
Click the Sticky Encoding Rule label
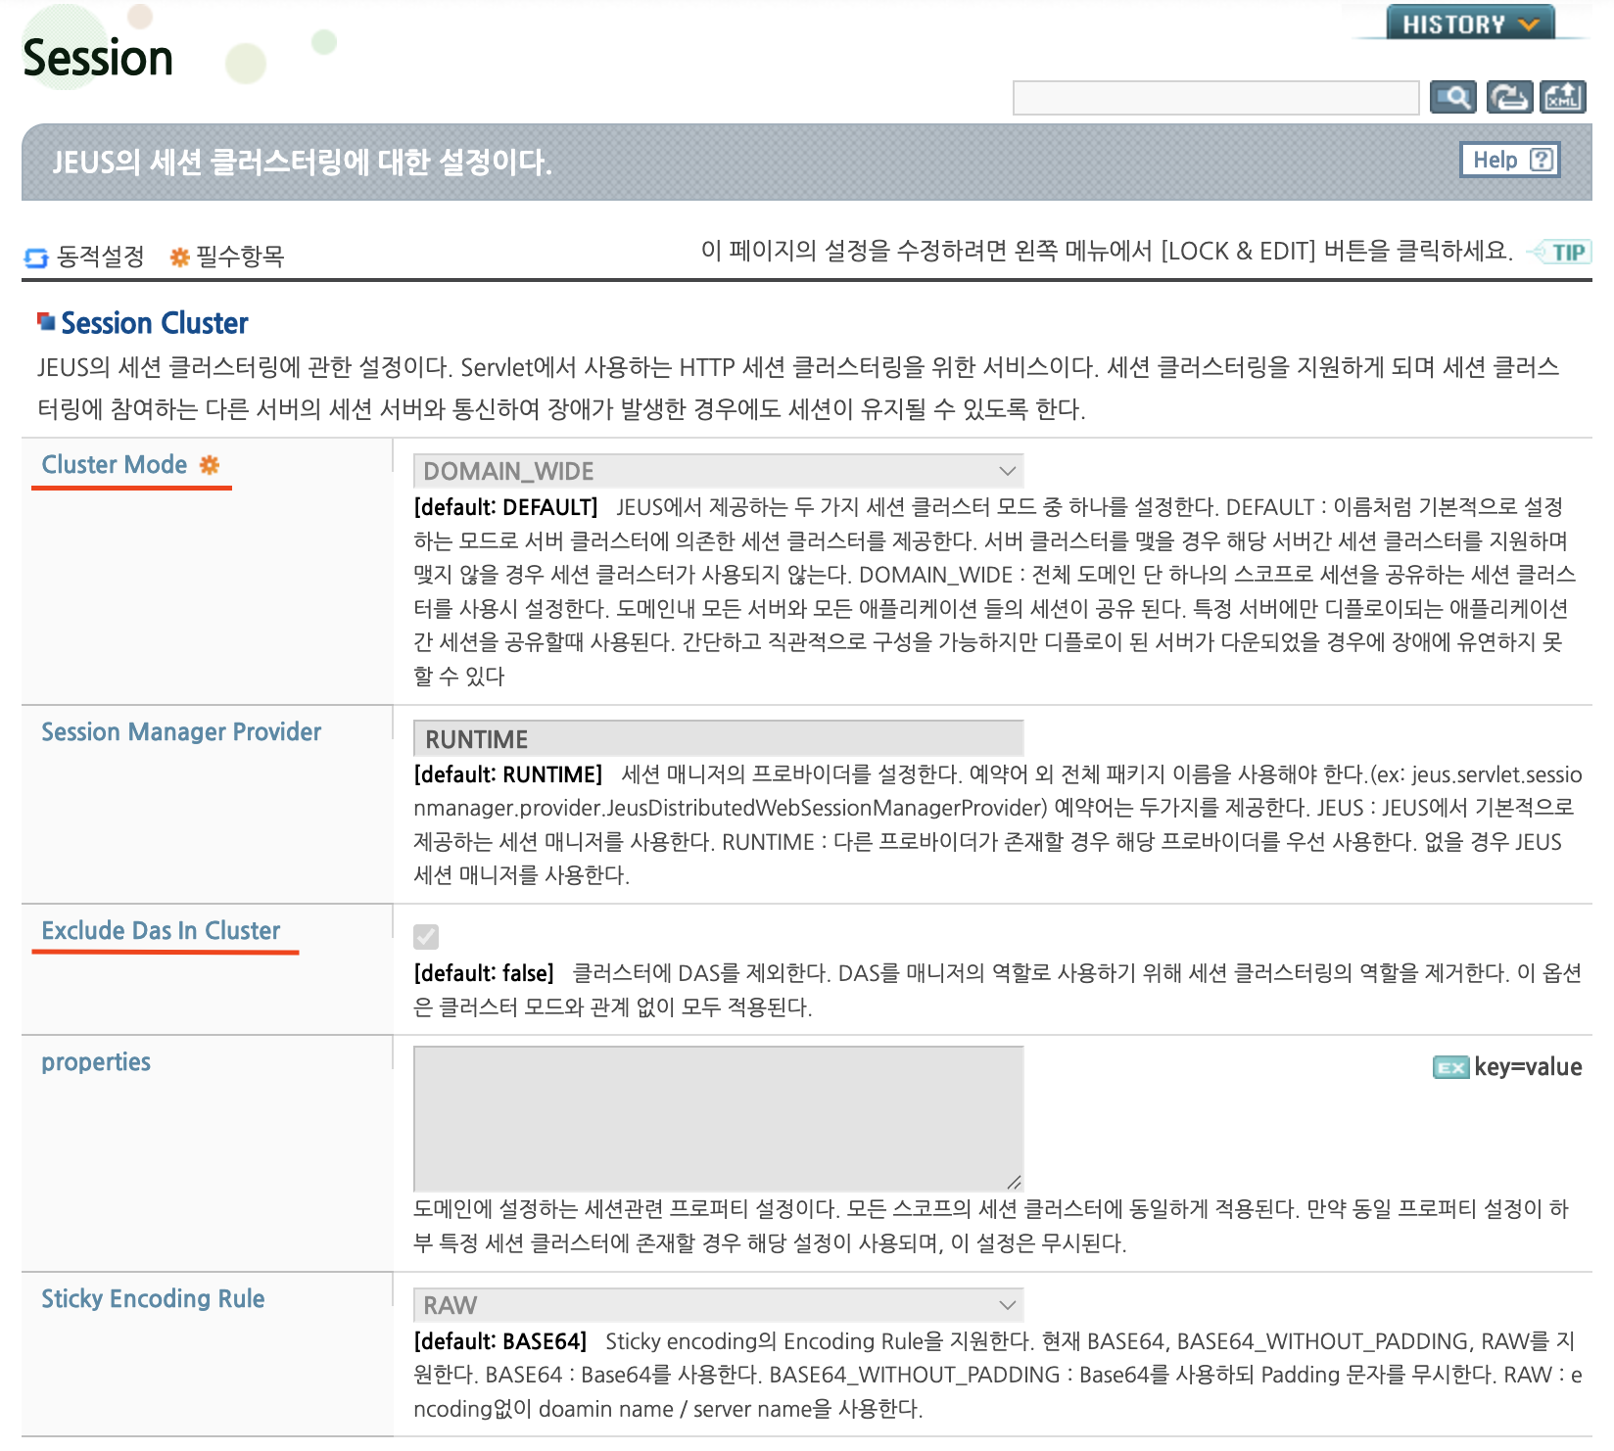(153, 1299)
